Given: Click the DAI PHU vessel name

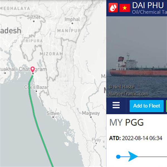Looking at the screenshot, I should [148, 5].
